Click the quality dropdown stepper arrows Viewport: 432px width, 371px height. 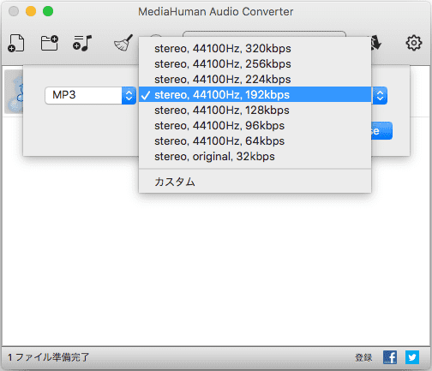(380, 95)
